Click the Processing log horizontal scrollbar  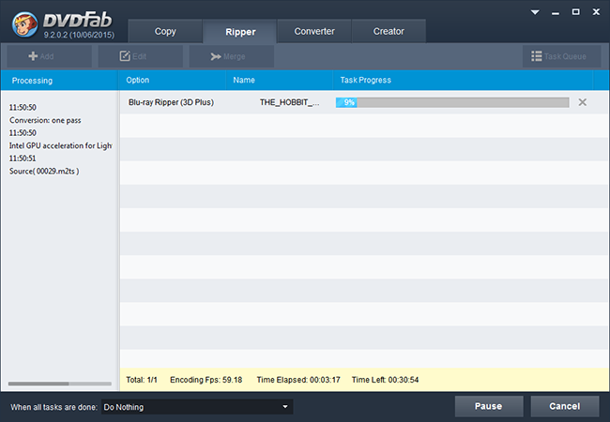click(x=59, y=384)
